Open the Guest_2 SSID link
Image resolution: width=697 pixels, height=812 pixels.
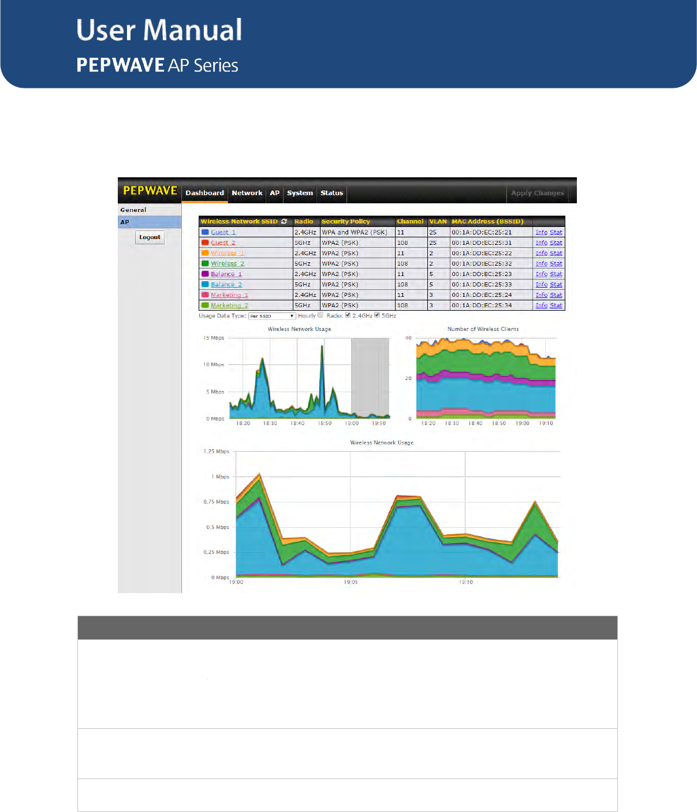coord(223,243)
